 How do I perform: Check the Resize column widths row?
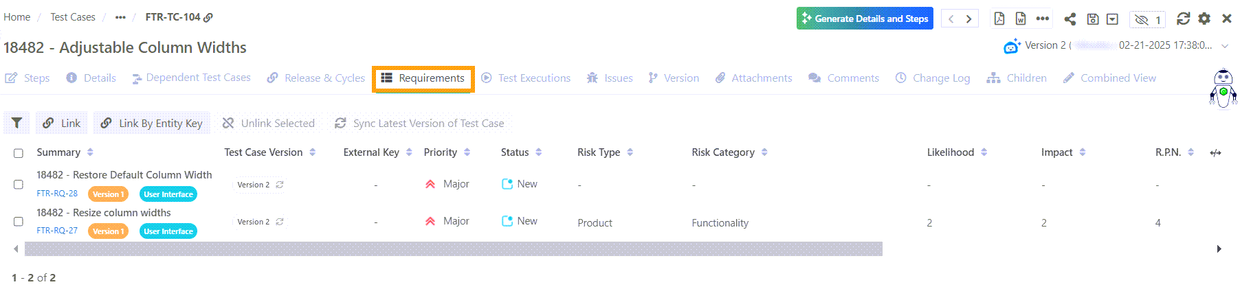point(19,221)
